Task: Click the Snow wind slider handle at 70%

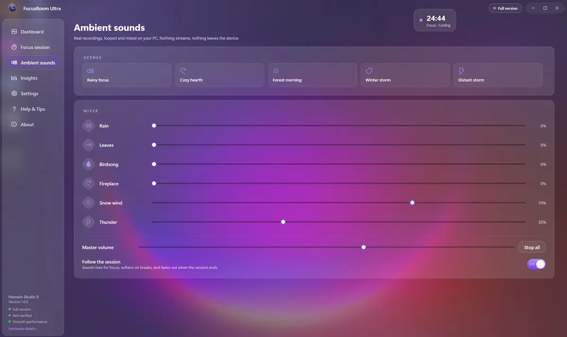Action: point(412,202)
